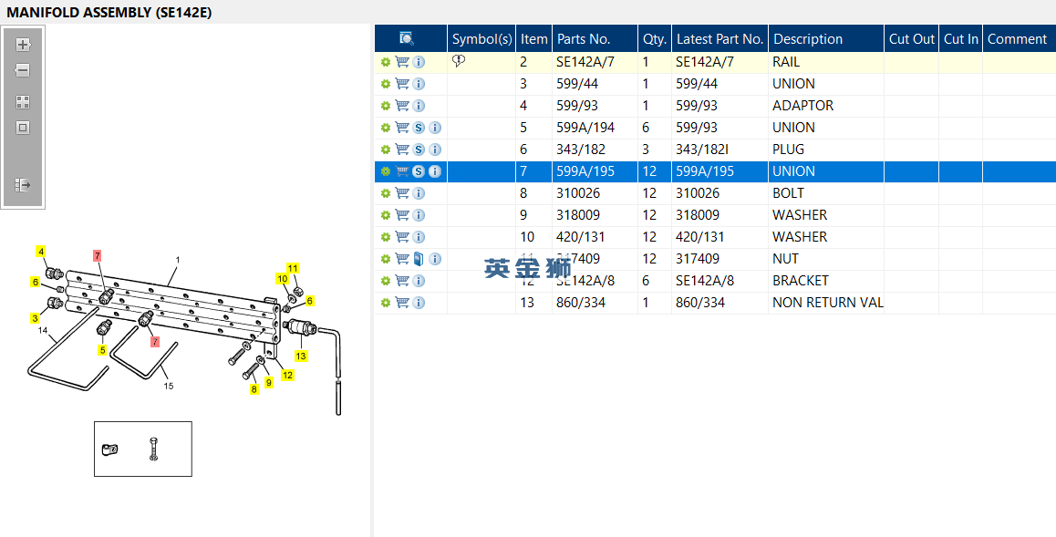Open the blue book icon for NUT 317409
Screen dimensions: 1056x537
click(419, 259)
